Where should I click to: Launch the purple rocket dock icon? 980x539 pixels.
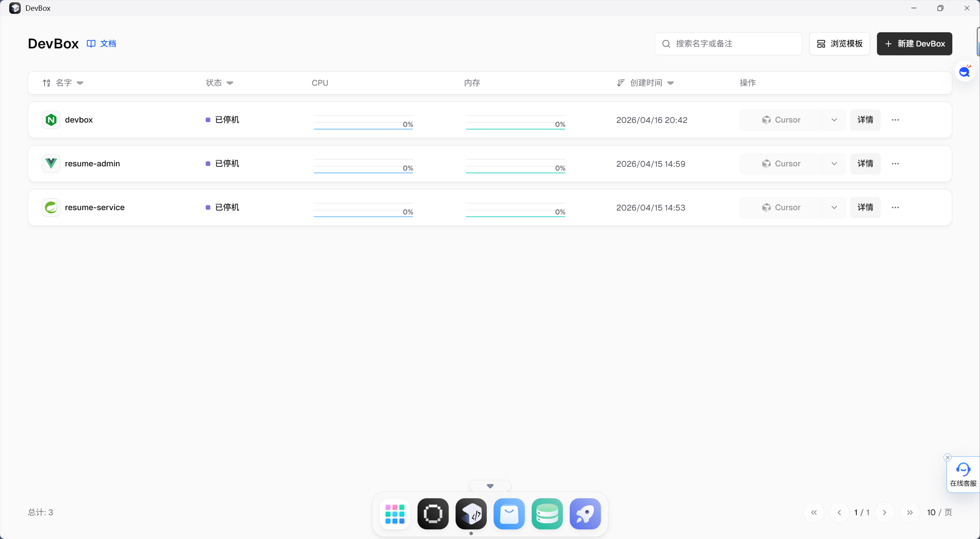[x=585, y=514]
